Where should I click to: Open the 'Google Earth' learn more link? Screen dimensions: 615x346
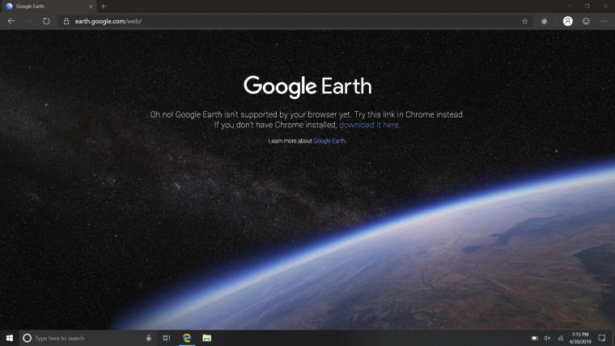tap(329, 141)
